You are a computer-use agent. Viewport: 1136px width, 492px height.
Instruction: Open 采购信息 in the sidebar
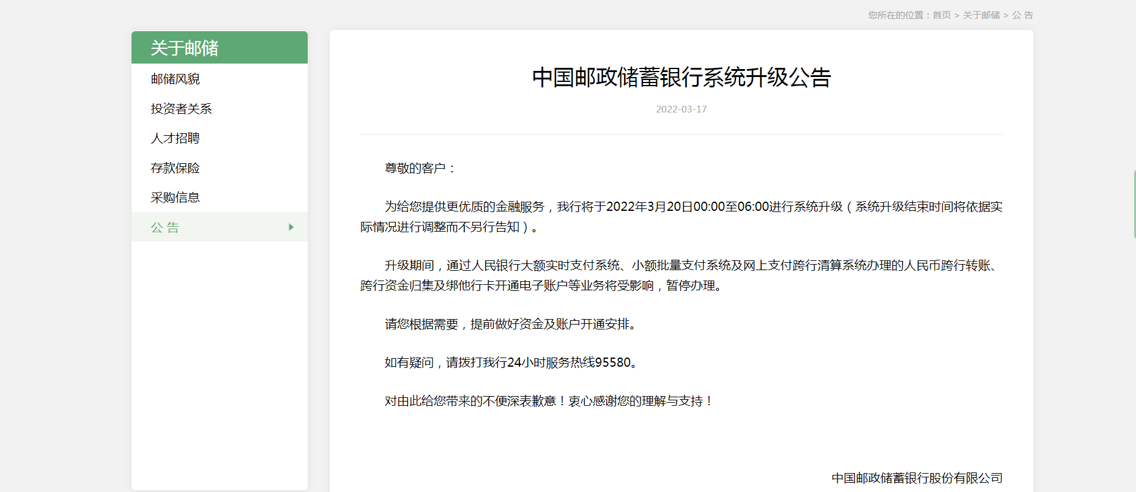[x=176, y=197]
